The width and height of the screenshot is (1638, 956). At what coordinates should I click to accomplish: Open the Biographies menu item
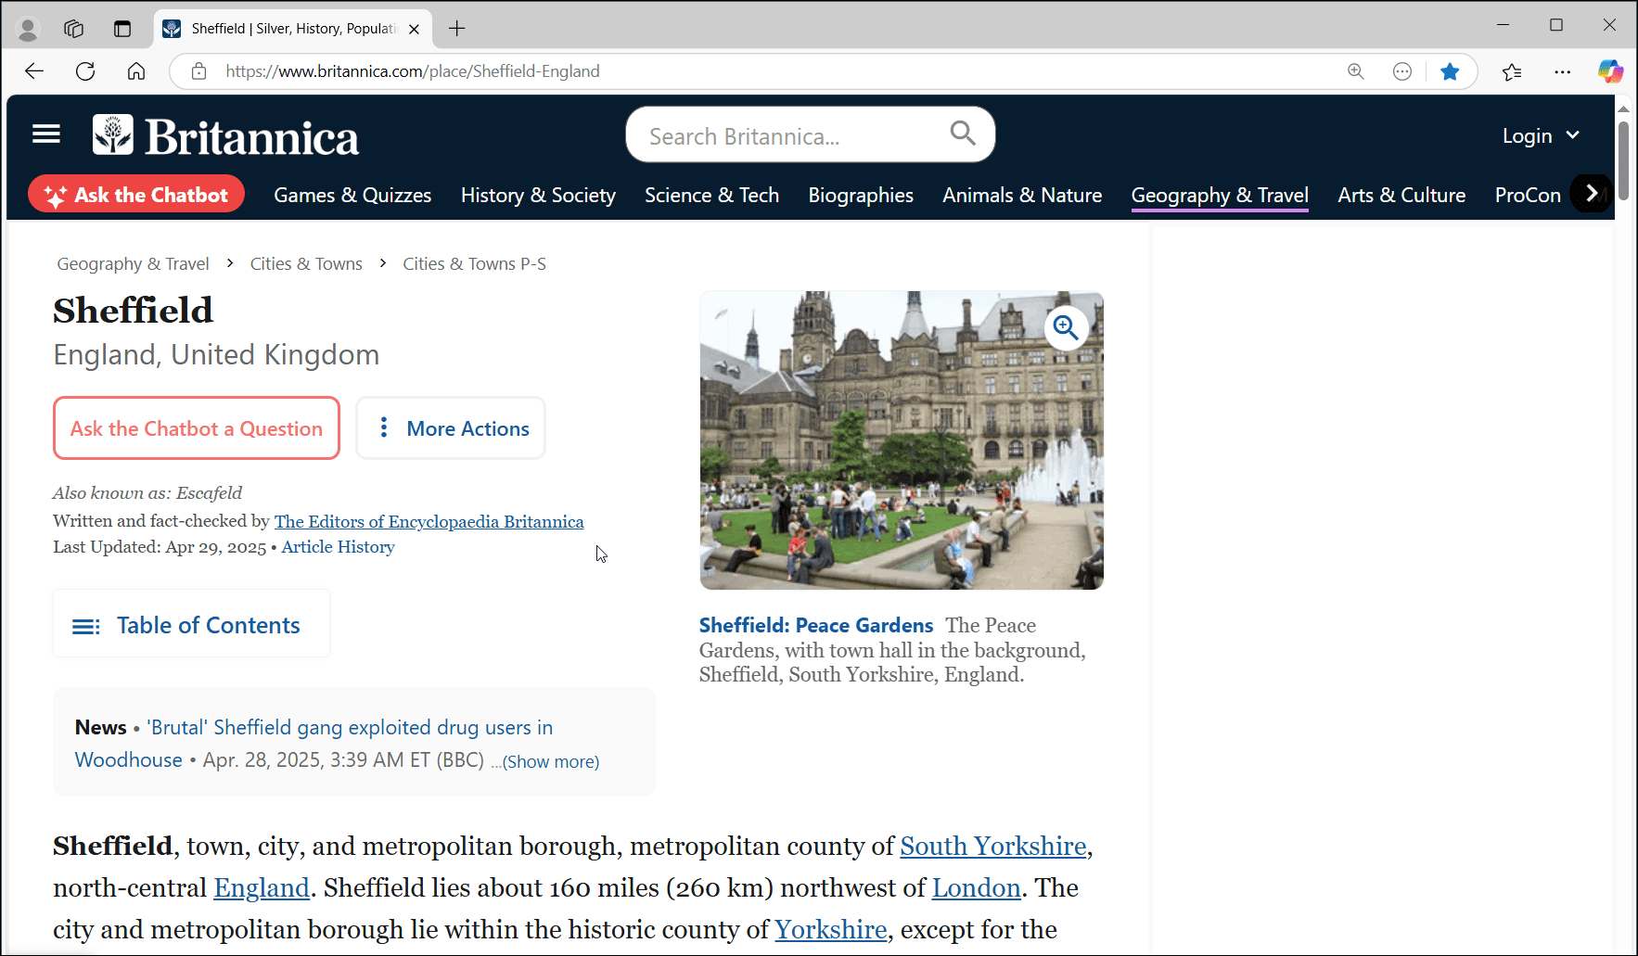point(860,195)
